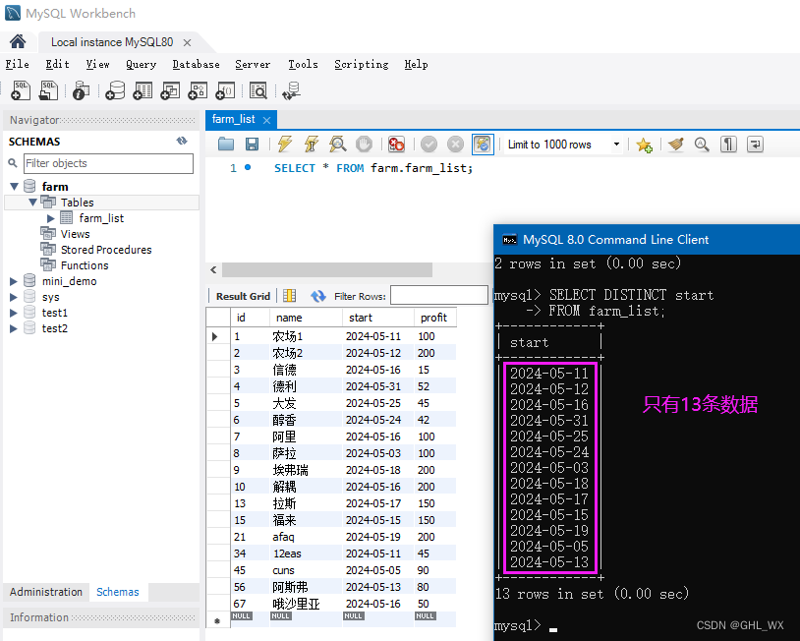
Task: Execute the query with lightning icon
Action: (285, 145)
